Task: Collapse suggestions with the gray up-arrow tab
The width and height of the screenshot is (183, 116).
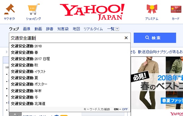Action: tap(15, 114)
